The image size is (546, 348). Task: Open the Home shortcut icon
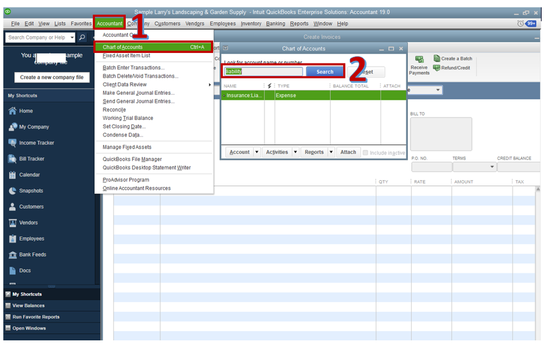coord(13,111)
